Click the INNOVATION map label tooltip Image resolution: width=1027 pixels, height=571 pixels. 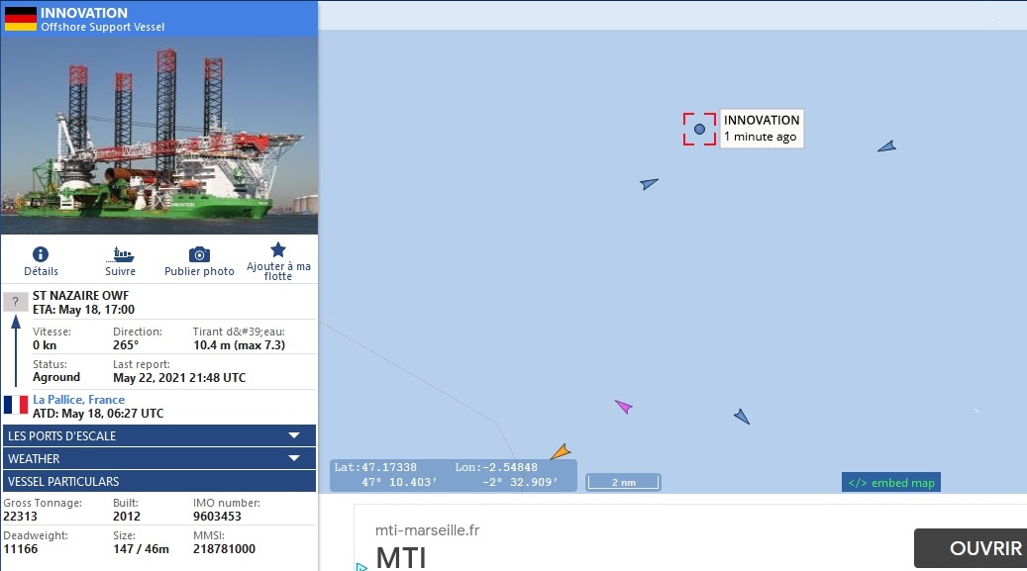(762, 129)
